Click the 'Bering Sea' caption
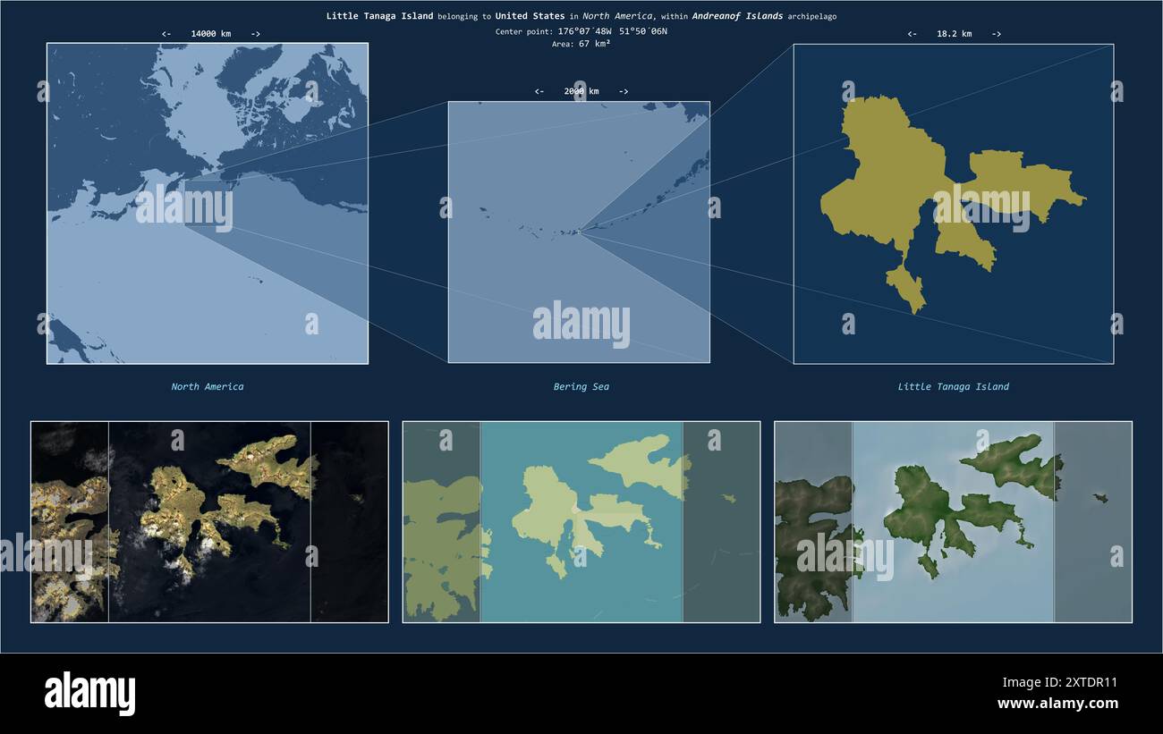Image resolution: width=1163 pixels, height=734 pixels. (x=581, y=387)
